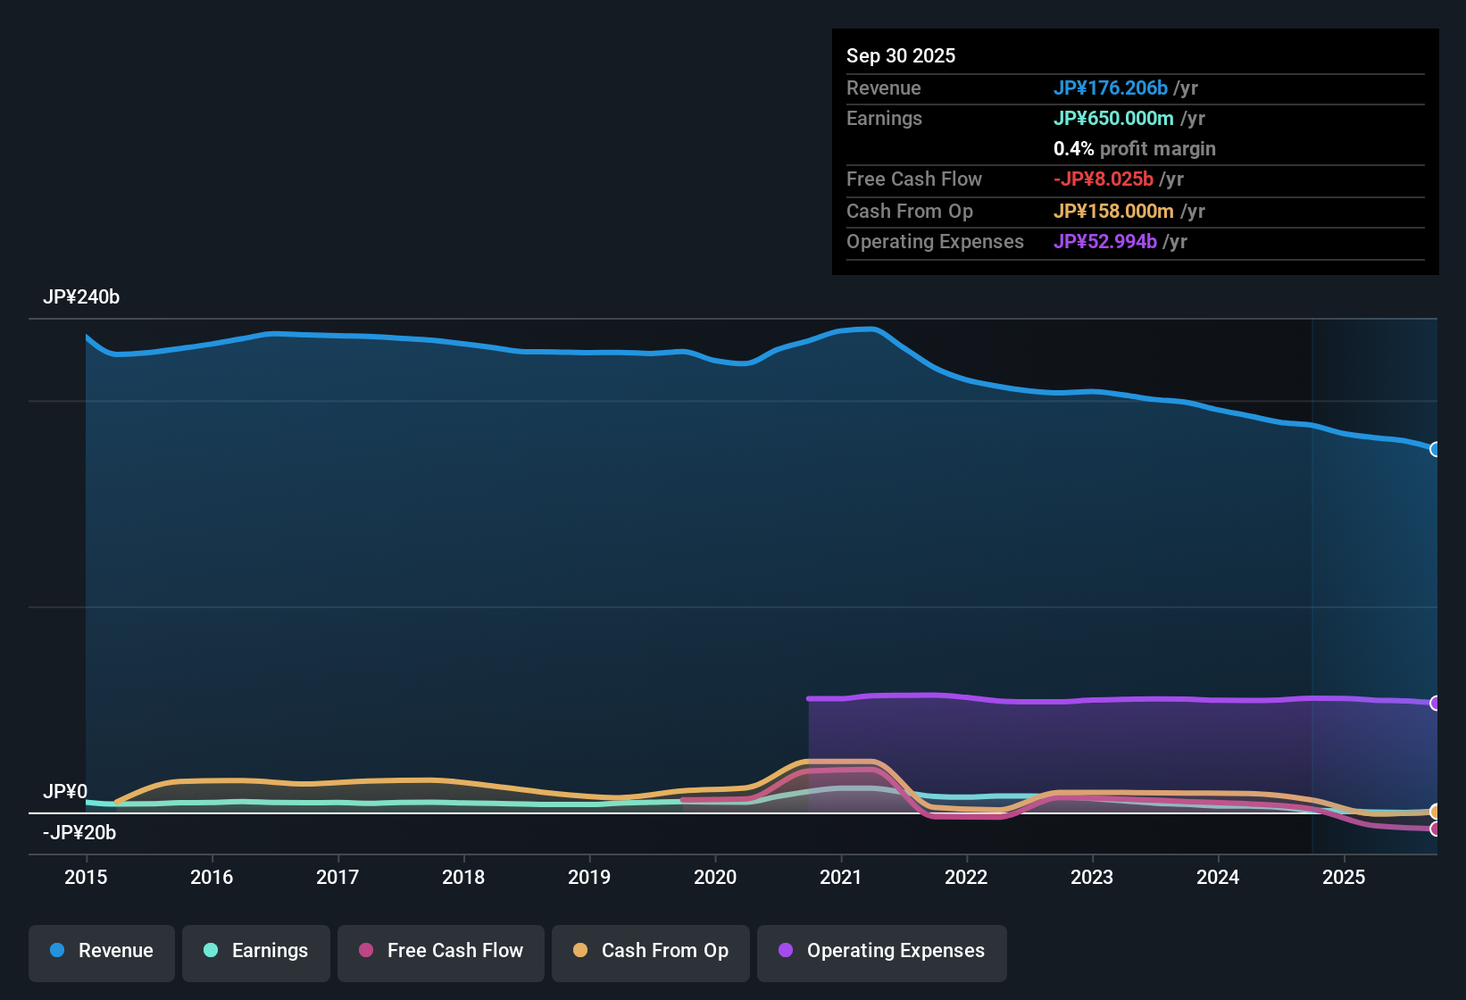Viewport: 1466px width, 1000px height.
Task: Expand the Free Cash Flow legend entry
Action: [x=440, y=951]
